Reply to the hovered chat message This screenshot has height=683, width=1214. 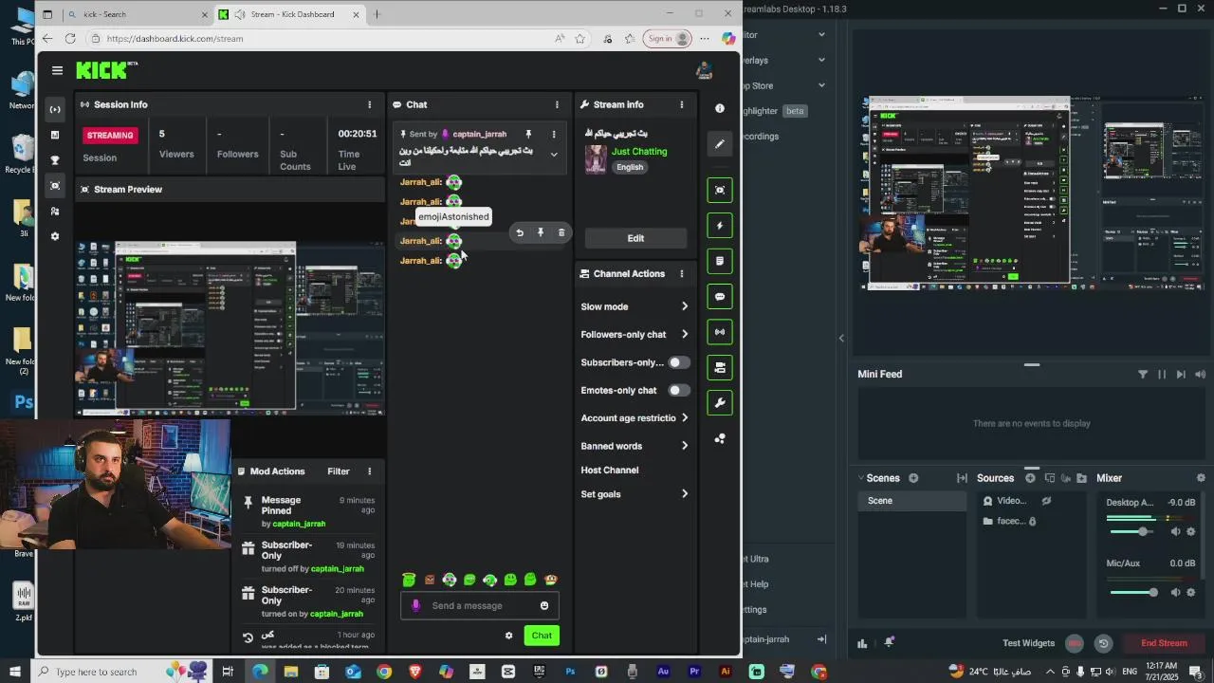point(520,232)
